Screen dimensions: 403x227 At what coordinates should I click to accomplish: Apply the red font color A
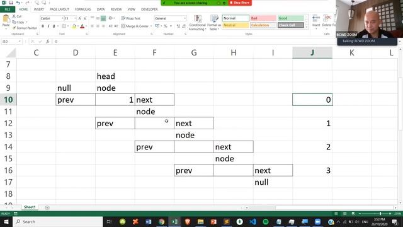(x=82, y=26)
